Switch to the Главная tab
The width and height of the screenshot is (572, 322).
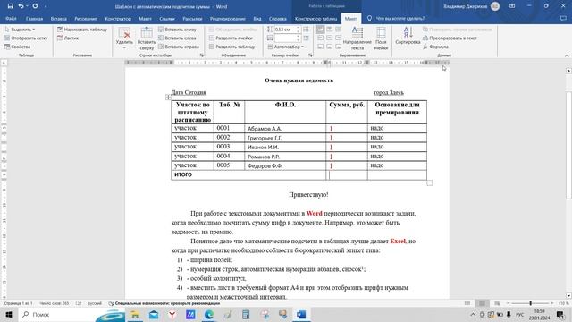(x=34, y=18)
